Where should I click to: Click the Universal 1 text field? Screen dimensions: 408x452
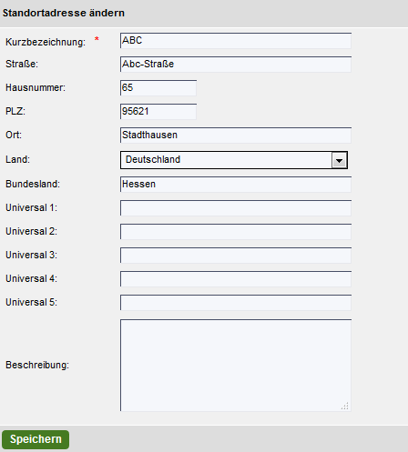pyautogui.click(x=236, y=208)
